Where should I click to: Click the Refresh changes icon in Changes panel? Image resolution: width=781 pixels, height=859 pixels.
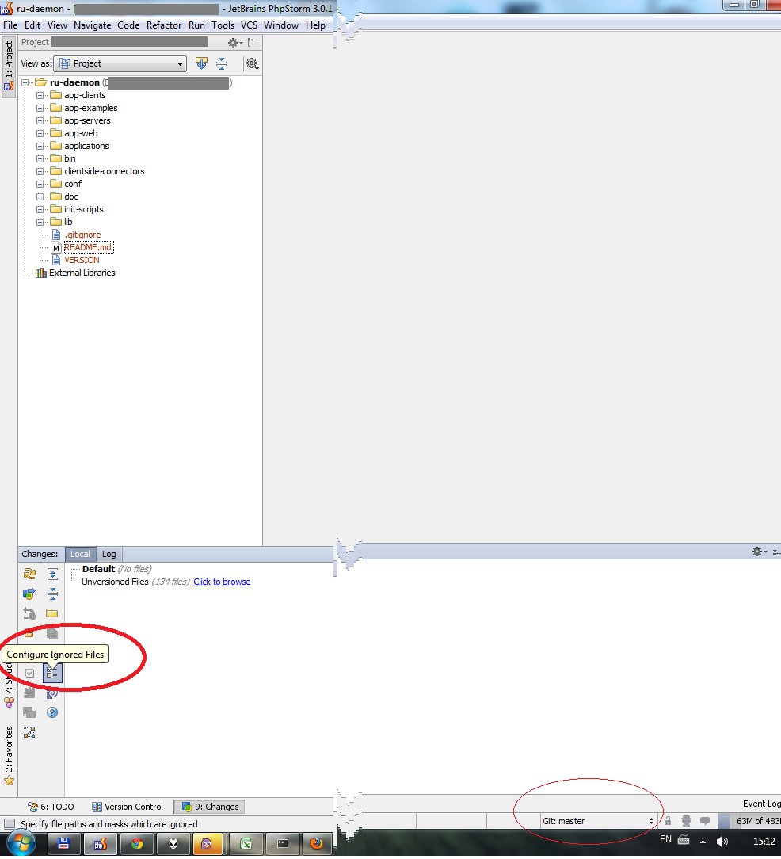coord(29,574)
